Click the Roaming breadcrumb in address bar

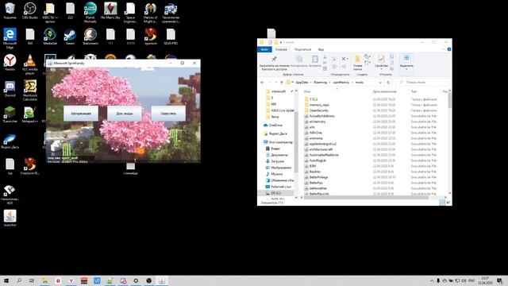[x=320, y=83]
